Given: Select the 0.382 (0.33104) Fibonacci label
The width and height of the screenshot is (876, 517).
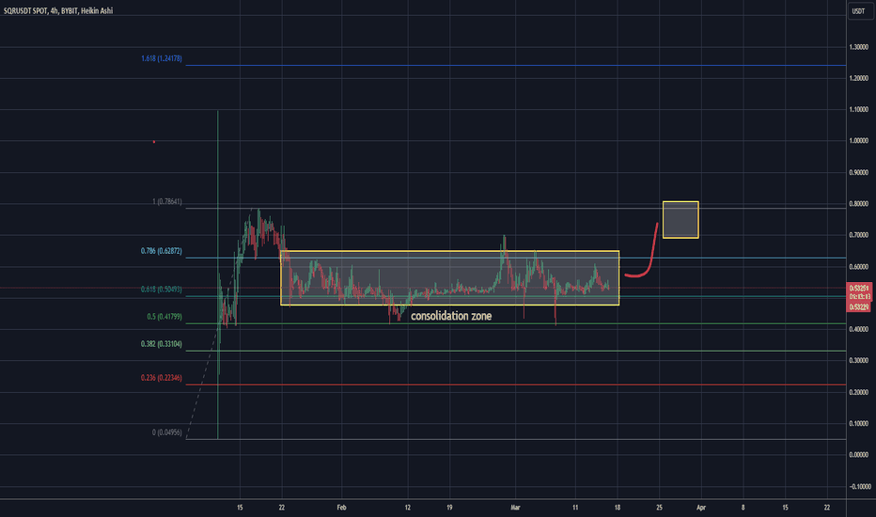Looking at the screenshot, I should click(x=162, y=344).
